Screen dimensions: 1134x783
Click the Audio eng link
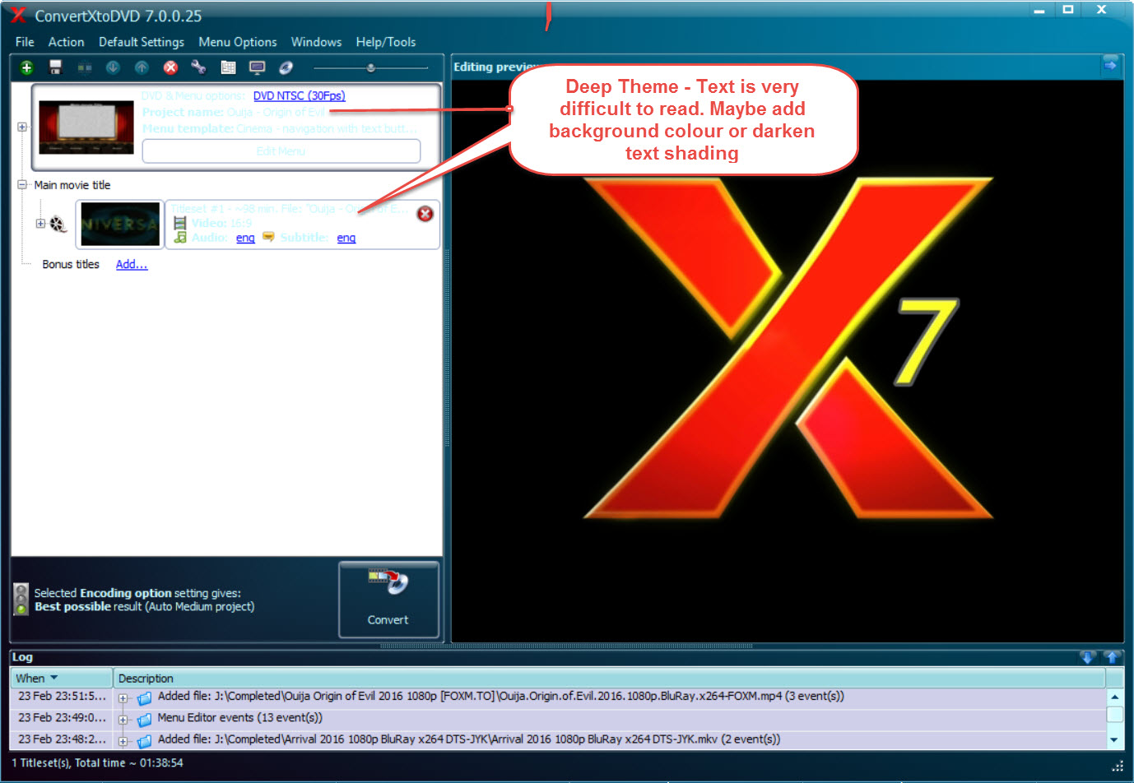pyautogui.click(x=245, y=238)
